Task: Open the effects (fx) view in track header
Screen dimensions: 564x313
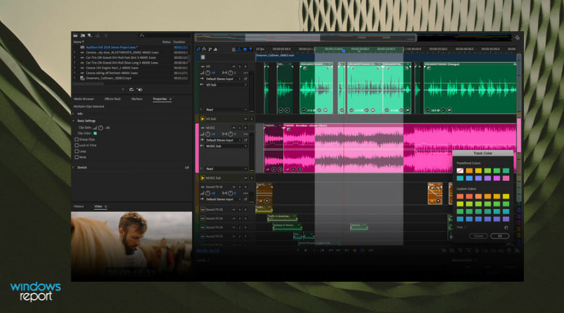Action: [x=204, y=48]
